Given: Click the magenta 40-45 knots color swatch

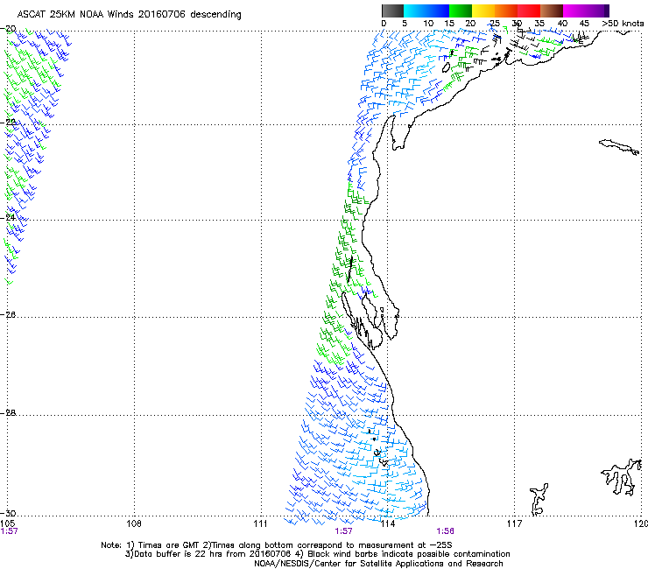Looking at the screenshot, I should click(574, 11).
